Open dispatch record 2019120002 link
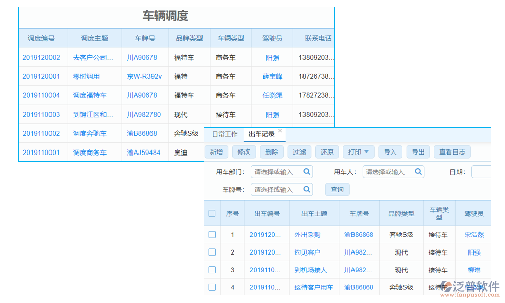The width and height of the screenshot is (505, 303). [x=43, y=57]
